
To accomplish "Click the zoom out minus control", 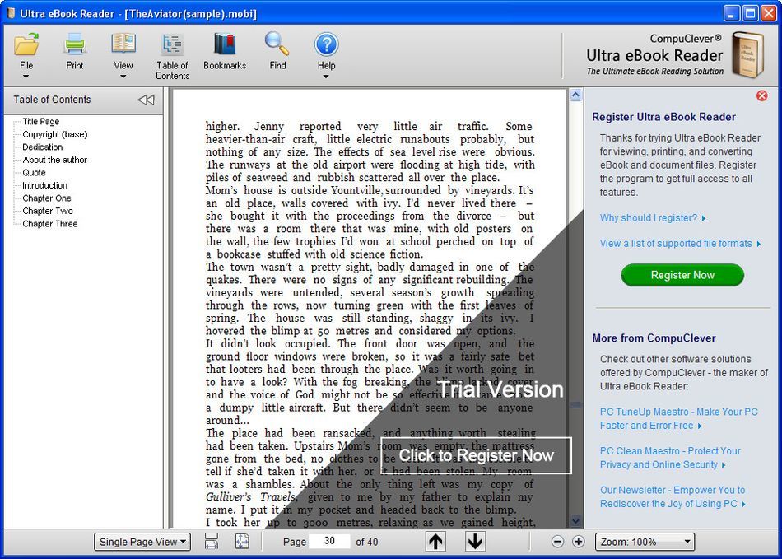I will tap(557, 542).
